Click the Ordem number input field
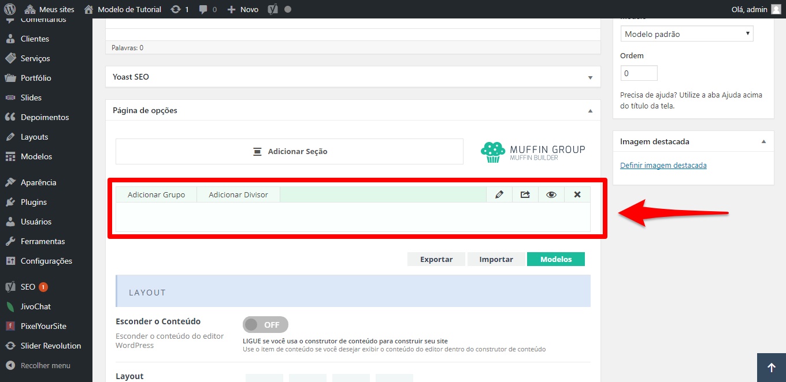The image size is (786, 382). [639, 73]
